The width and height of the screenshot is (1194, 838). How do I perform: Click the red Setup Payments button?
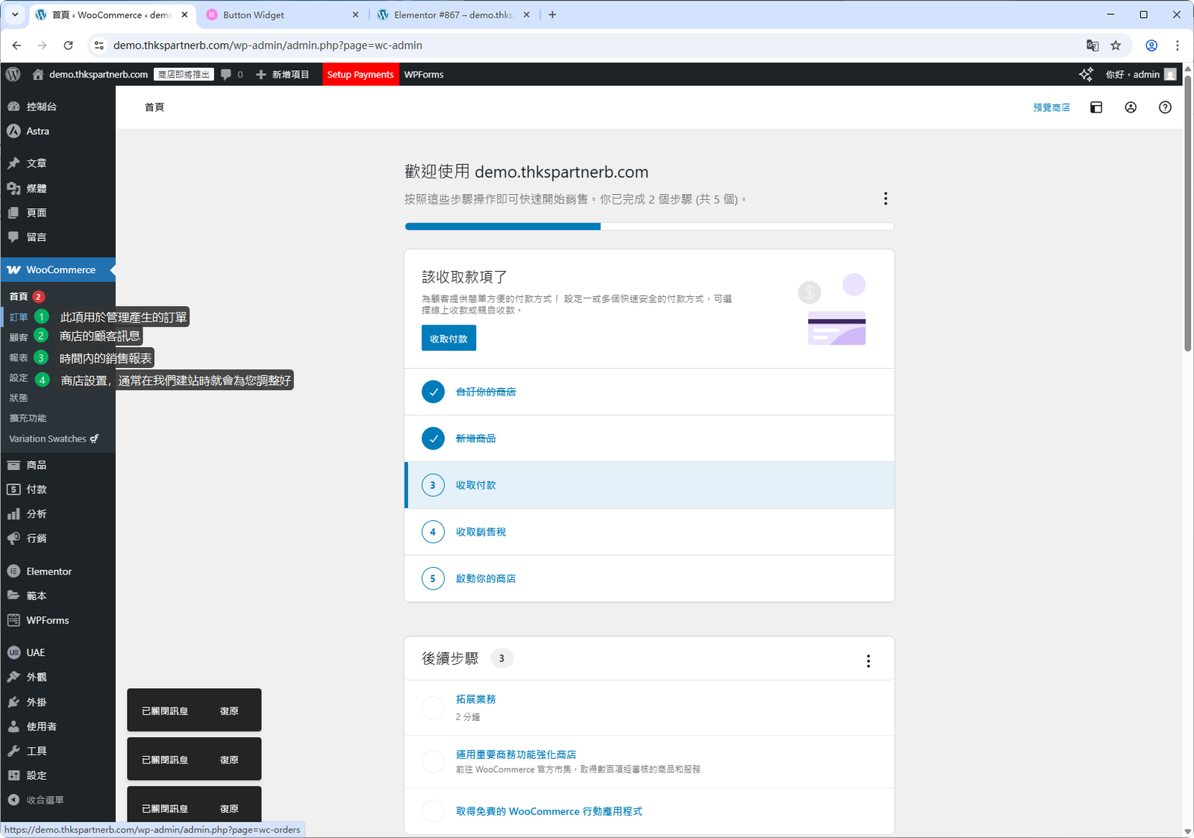(360, 75)
